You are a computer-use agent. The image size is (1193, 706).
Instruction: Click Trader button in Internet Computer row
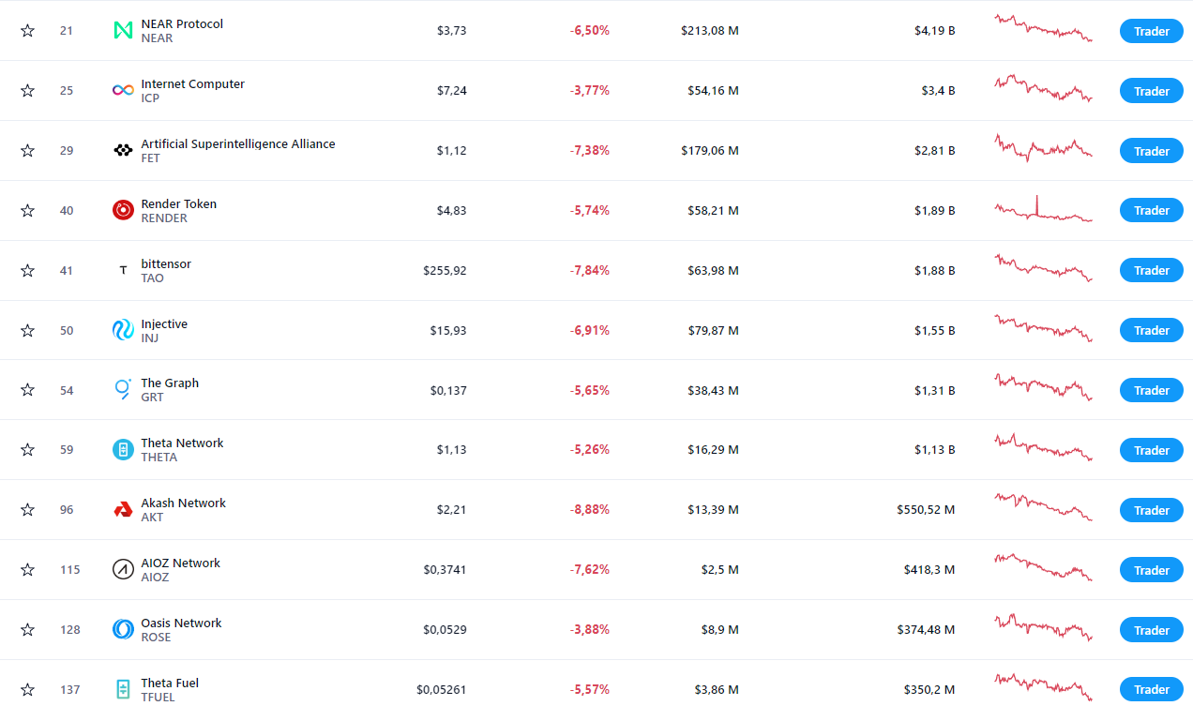click(x=1151, y=91)
